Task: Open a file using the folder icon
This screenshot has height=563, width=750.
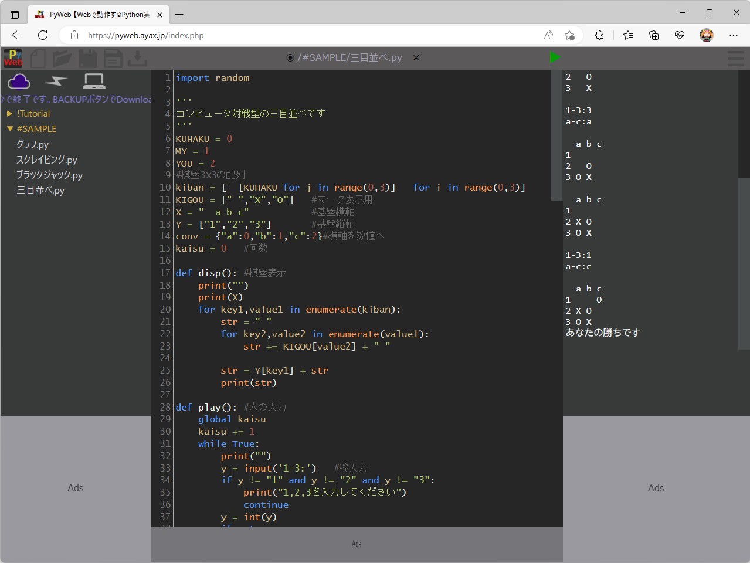Action: coord(63,58)
